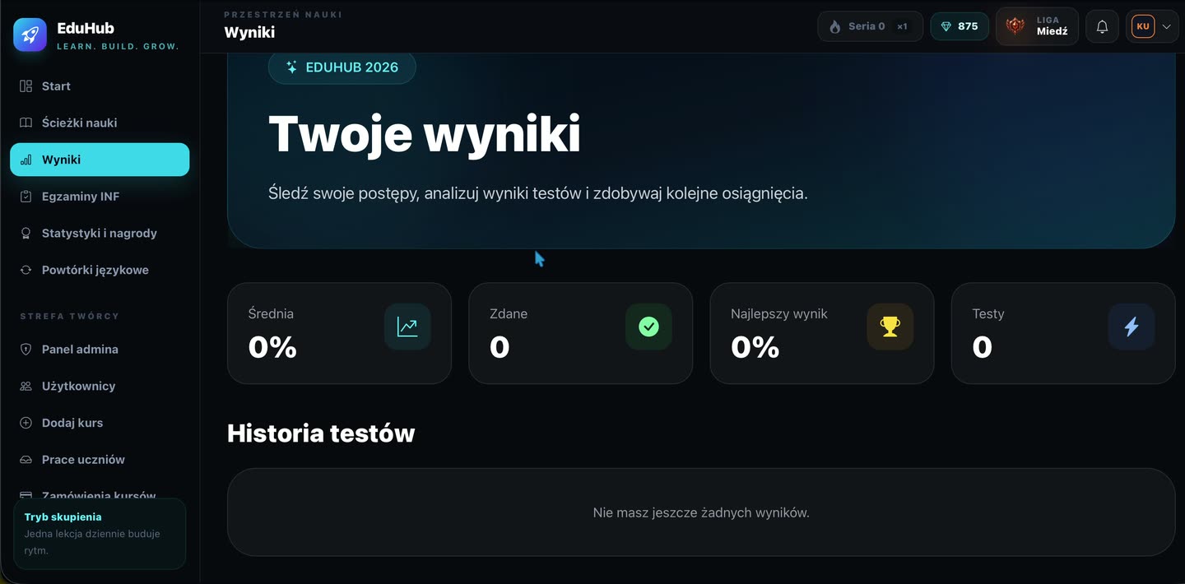The height and width of the screenshot is (584, 1185).
Task: Open Prace uczniów link
Action: (100, 460)
